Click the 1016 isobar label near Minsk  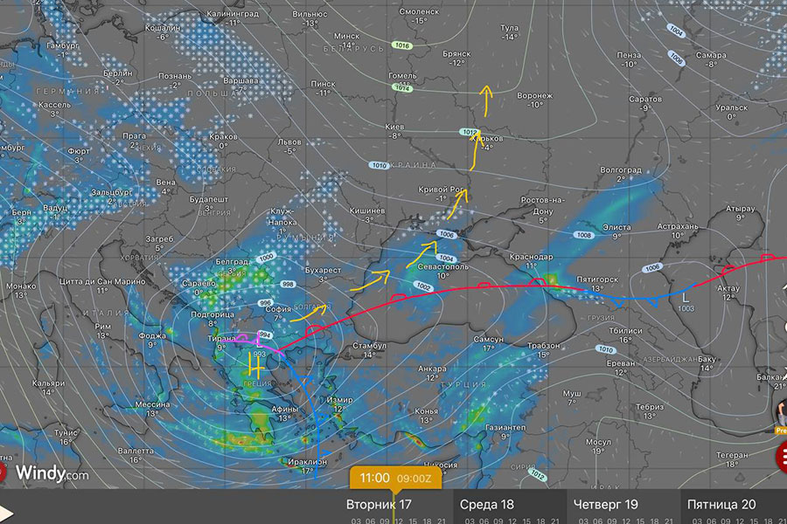pos(402,45)
